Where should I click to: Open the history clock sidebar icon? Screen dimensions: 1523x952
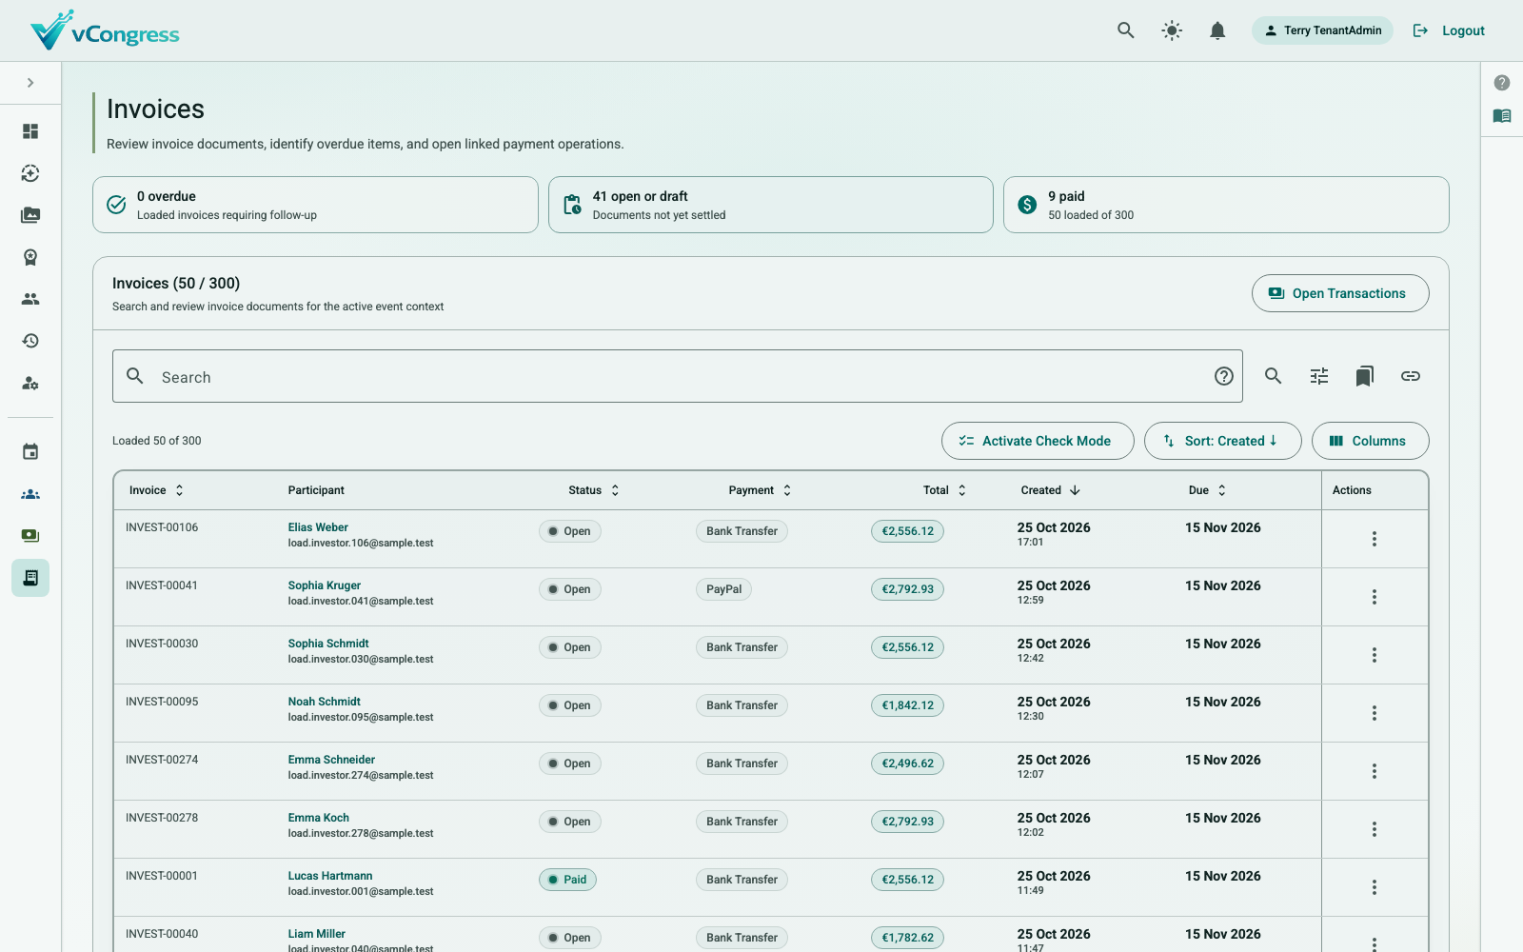tap(30, 341)
